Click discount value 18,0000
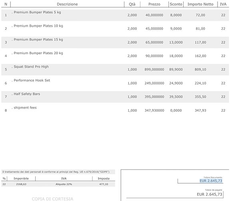Screen dimensions: 230x201 click(x=176, y=56)
